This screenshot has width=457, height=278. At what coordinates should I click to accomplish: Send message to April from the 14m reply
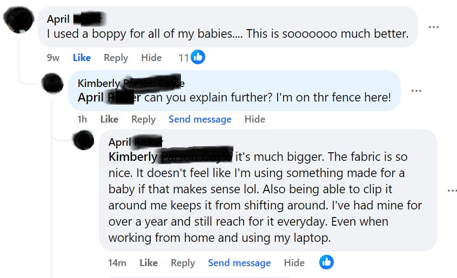(x=239, y=263)
